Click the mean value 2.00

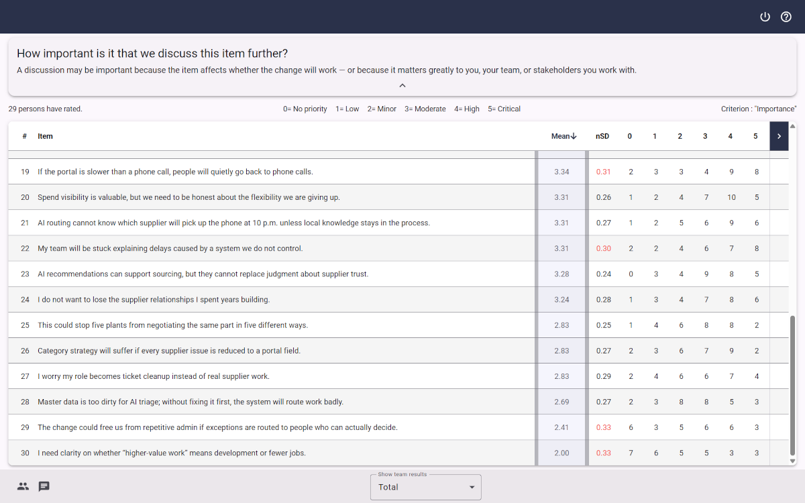(x=561, y=453)
